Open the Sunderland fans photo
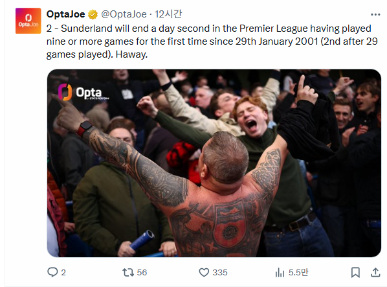Viewport: 387px width, 287px height. pos(214,163)
